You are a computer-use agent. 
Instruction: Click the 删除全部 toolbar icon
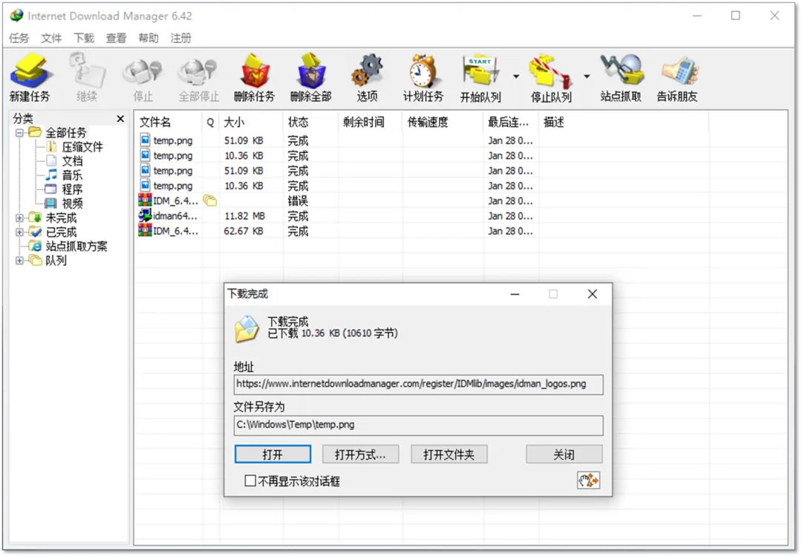click(311, 77)
